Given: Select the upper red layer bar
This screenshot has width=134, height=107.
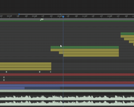Looking at the screenshot, I should click(x=67, y=75).
